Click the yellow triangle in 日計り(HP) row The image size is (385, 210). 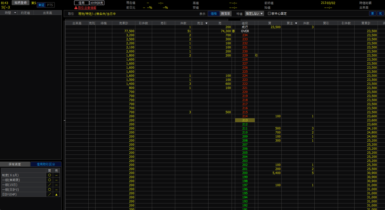tap(56, 194)
